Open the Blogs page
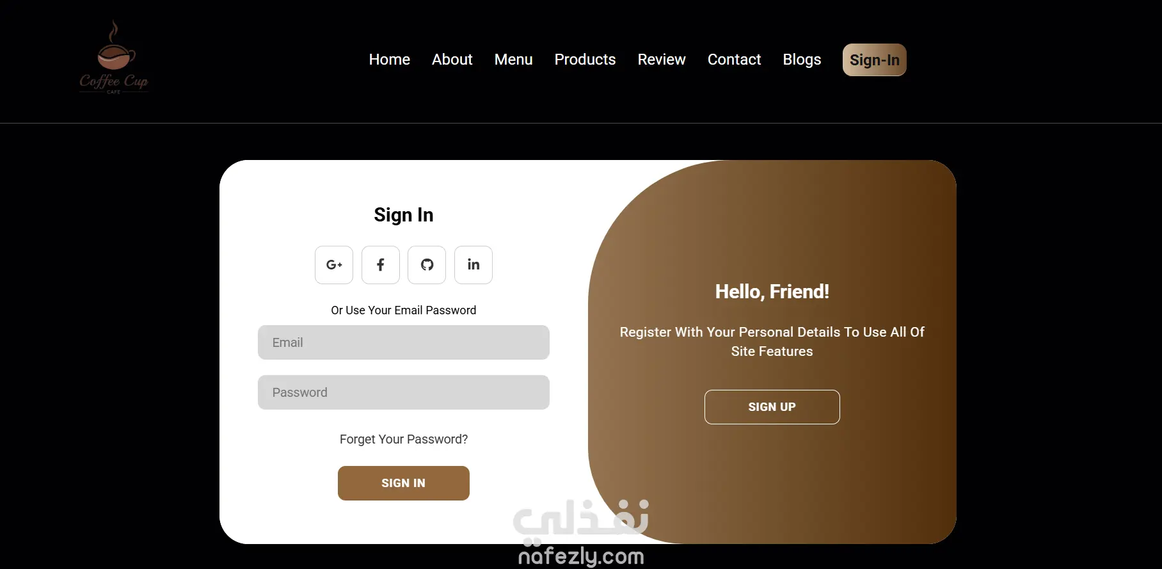This screenshot has width=1162, height=569. (802, 60)
